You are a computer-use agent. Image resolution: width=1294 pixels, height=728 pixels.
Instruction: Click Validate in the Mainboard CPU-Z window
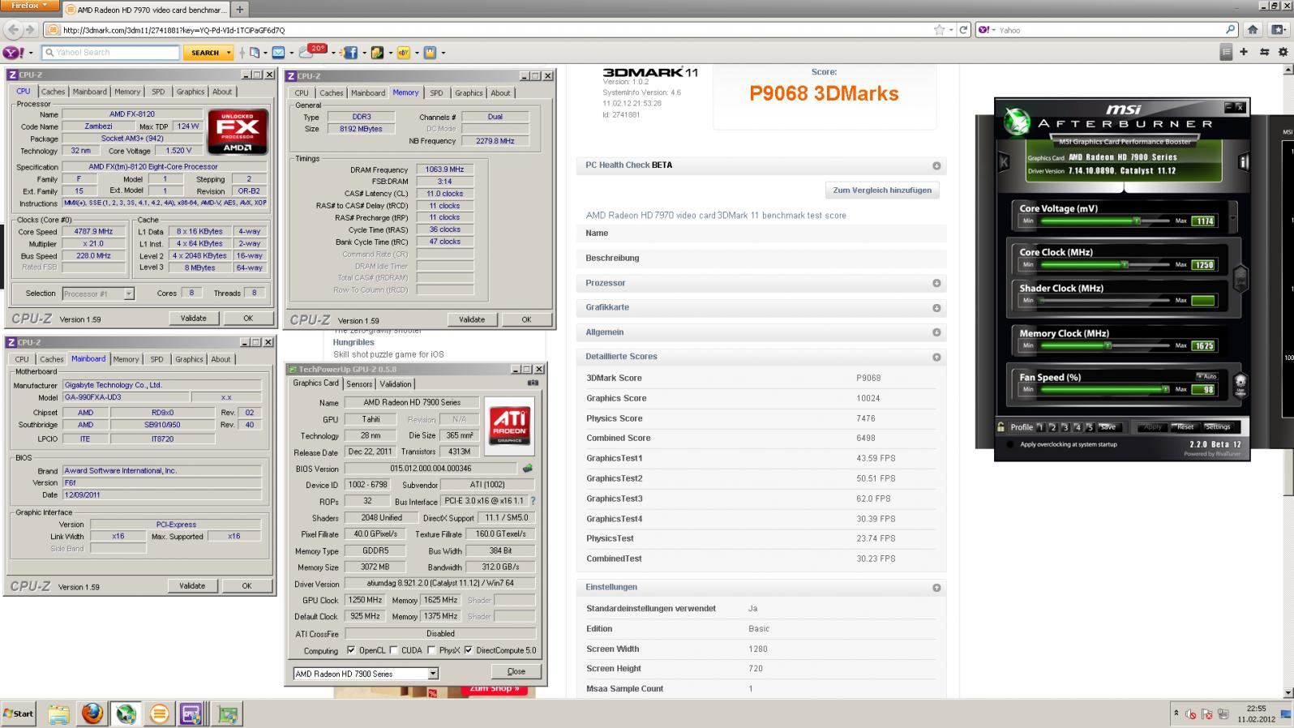(x=192, y=585)
